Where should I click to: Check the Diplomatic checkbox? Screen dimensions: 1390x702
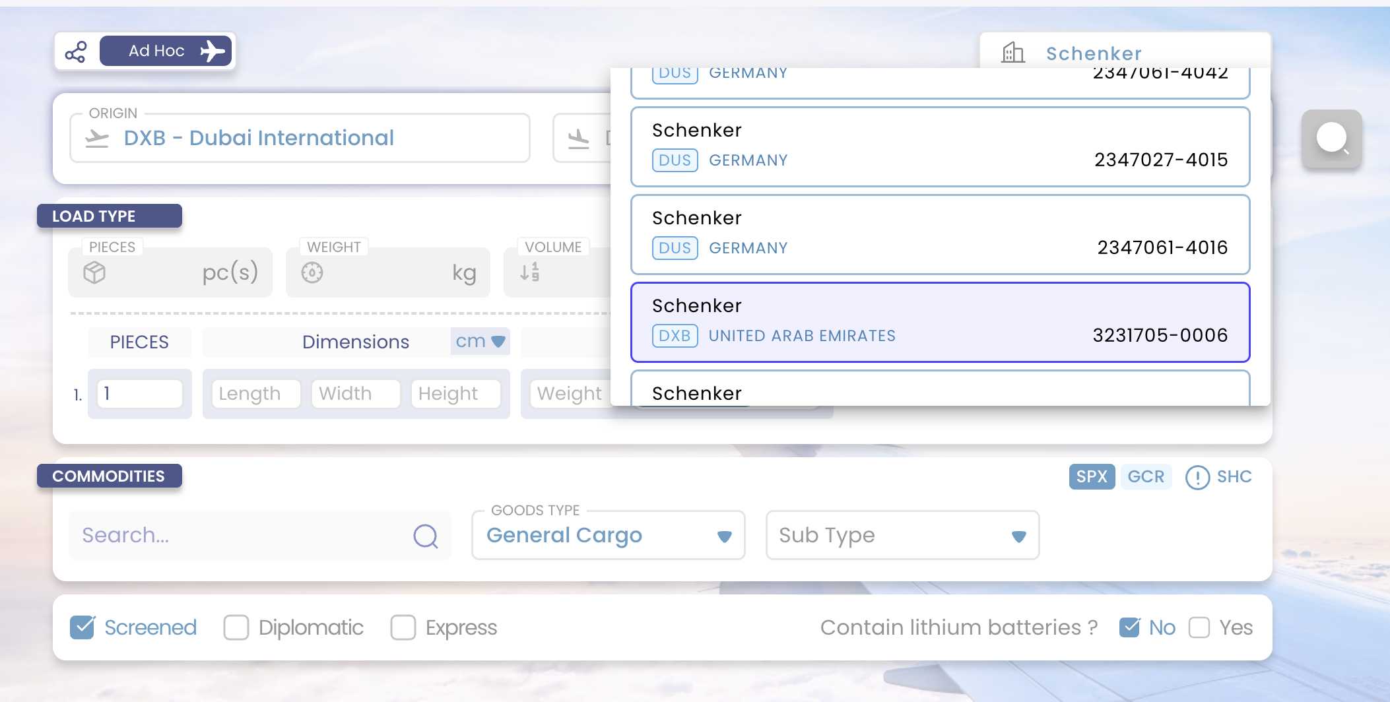point(236,627)
